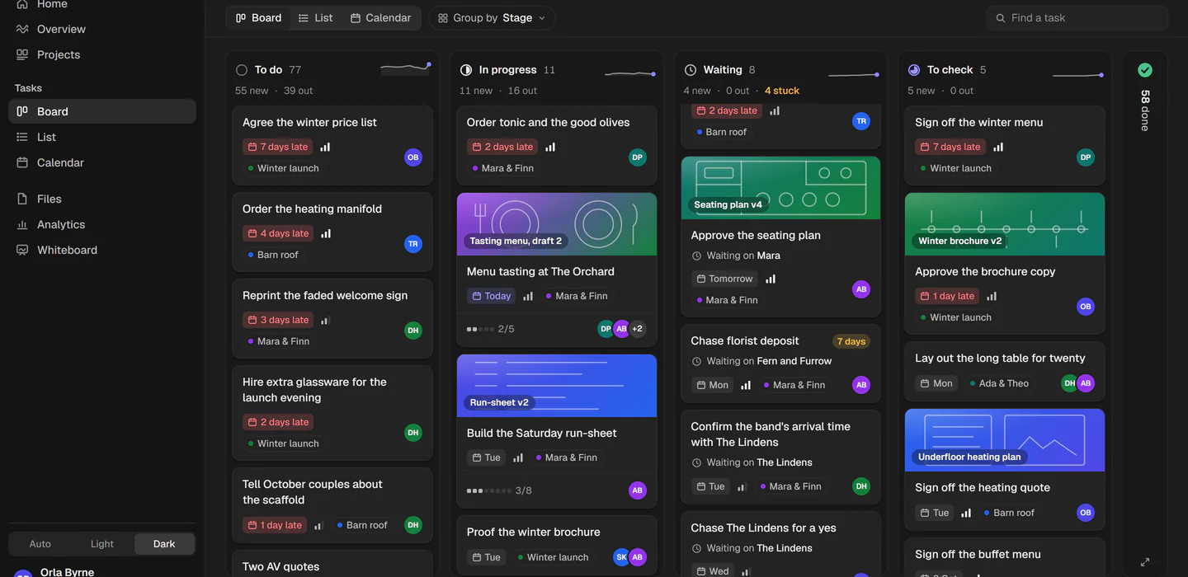Open Projects from the sidebar icon
1188x577 pixels.
click(22, 54)
